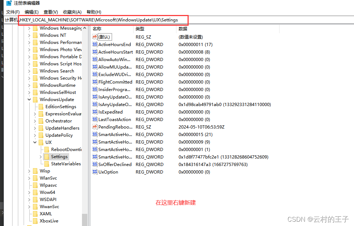Click the WSDAPI folder icon
Image resolution: width=354 pixels, height=226 pixels.
tap(35, 200)
